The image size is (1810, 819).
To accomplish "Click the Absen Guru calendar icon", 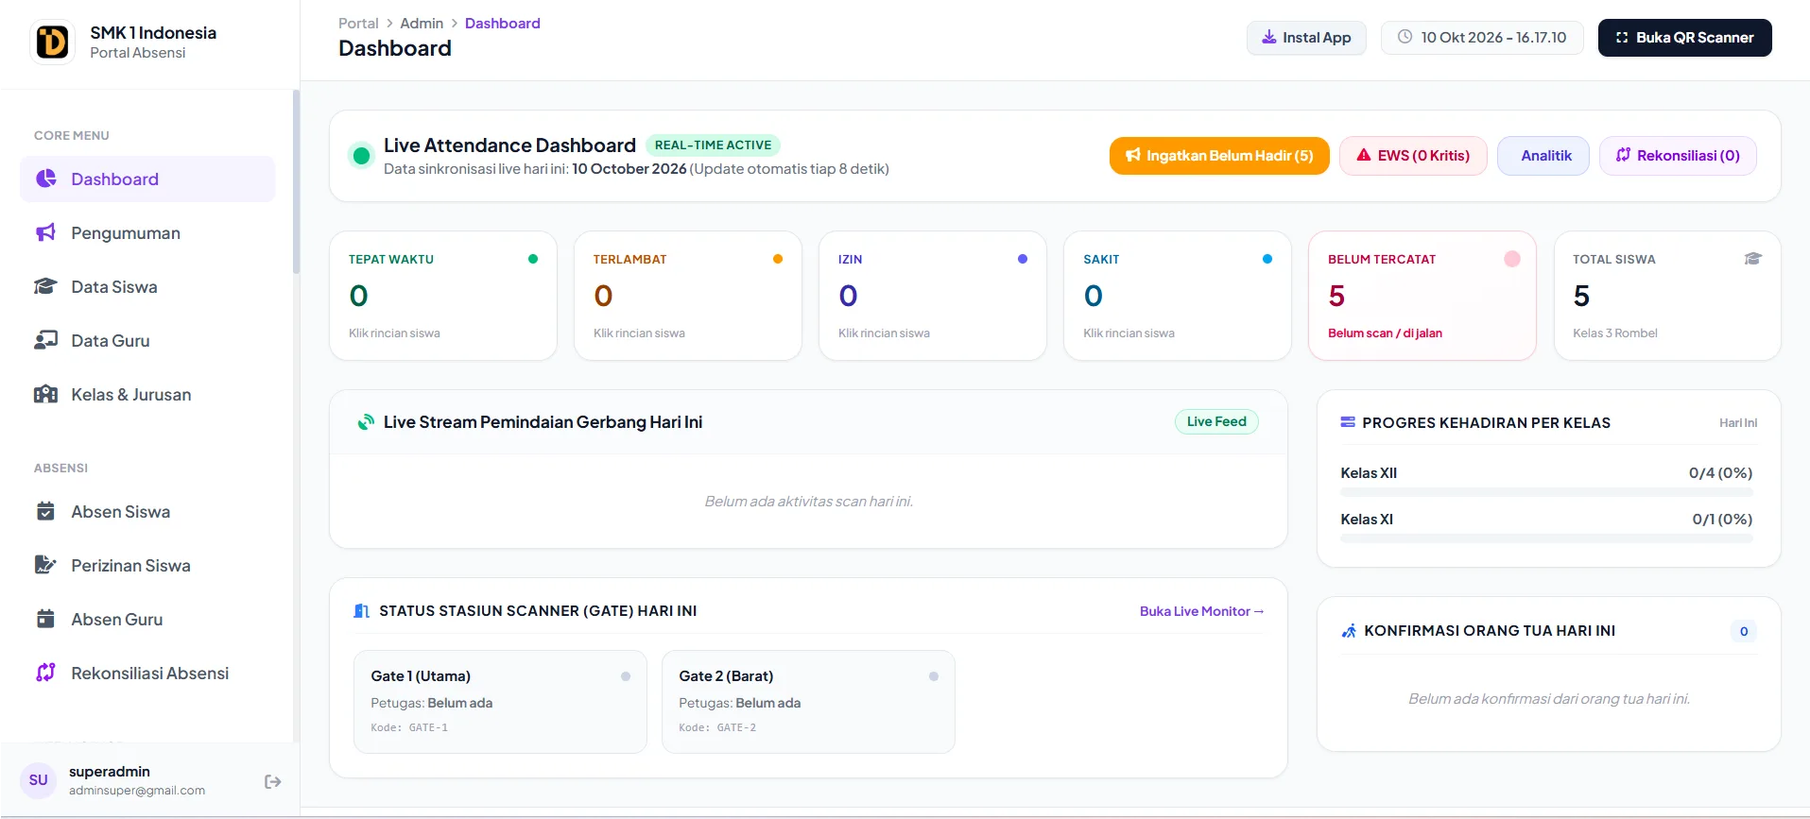I will 45,619.
